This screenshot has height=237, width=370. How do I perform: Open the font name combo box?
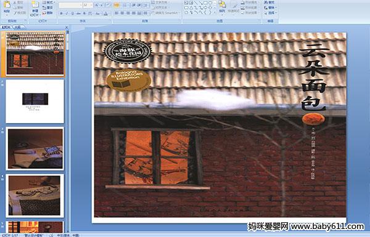(70, 5)
